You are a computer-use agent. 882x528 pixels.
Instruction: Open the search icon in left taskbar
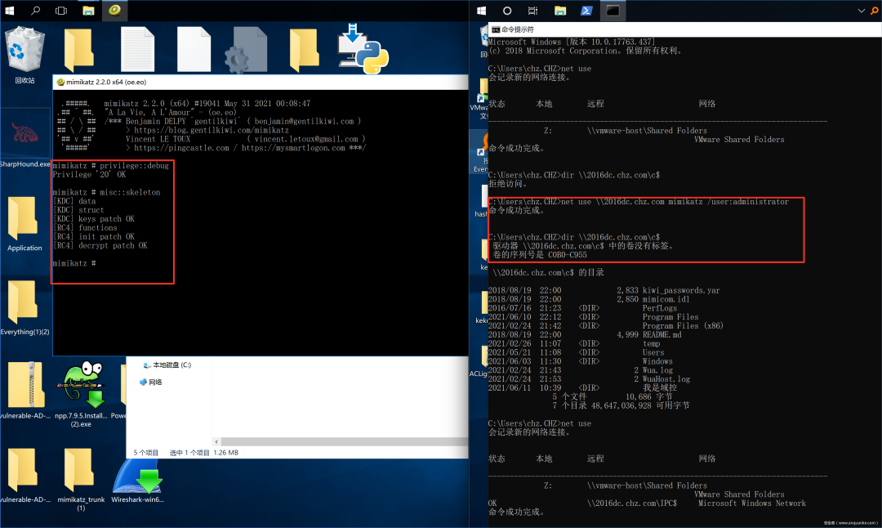(x=35, y=10)
